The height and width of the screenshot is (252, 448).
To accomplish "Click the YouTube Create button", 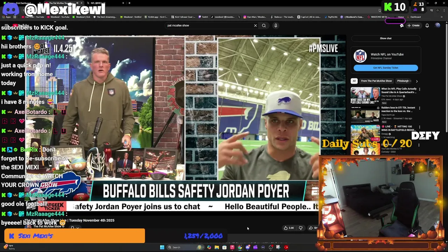I will 413,26.
